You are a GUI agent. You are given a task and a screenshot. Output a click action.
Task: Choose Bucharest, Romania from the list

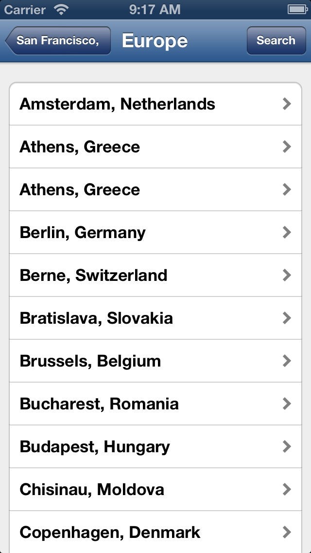click(99, 404)
